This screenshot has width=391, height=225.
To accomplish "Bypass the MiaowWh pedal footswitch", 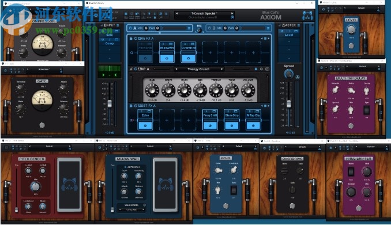I will 167,58.
